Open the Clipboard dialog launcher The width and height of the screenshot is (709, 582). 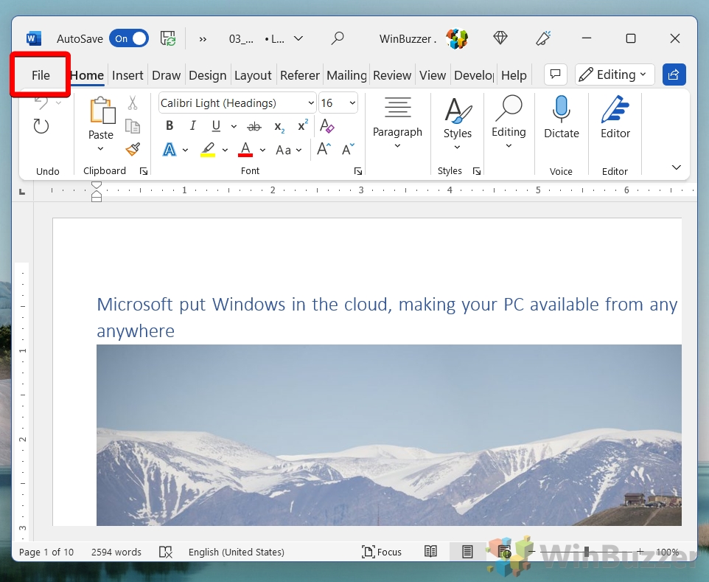point(143,171)
